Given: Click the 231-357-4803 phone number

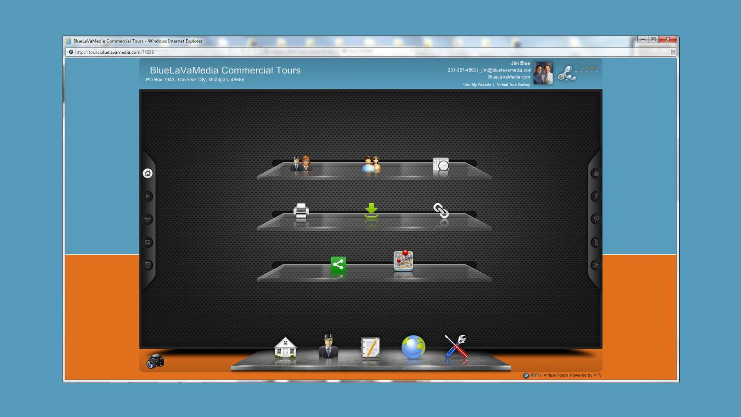Looking at the screenshot, I should pos(461,70).
